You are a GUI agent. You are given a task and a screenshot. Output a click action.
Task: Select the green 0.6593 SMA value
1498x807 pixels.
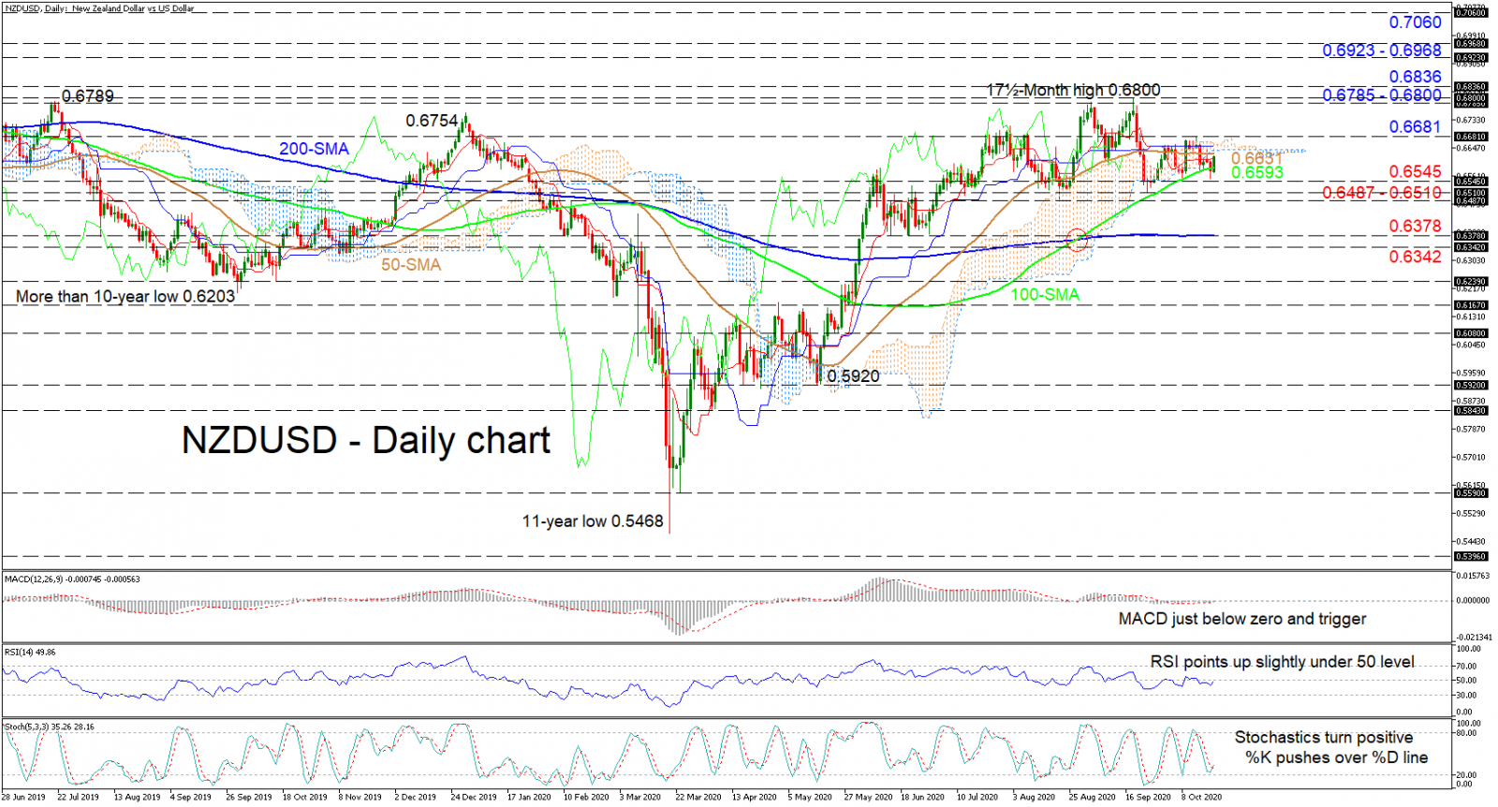point(1256,173)
